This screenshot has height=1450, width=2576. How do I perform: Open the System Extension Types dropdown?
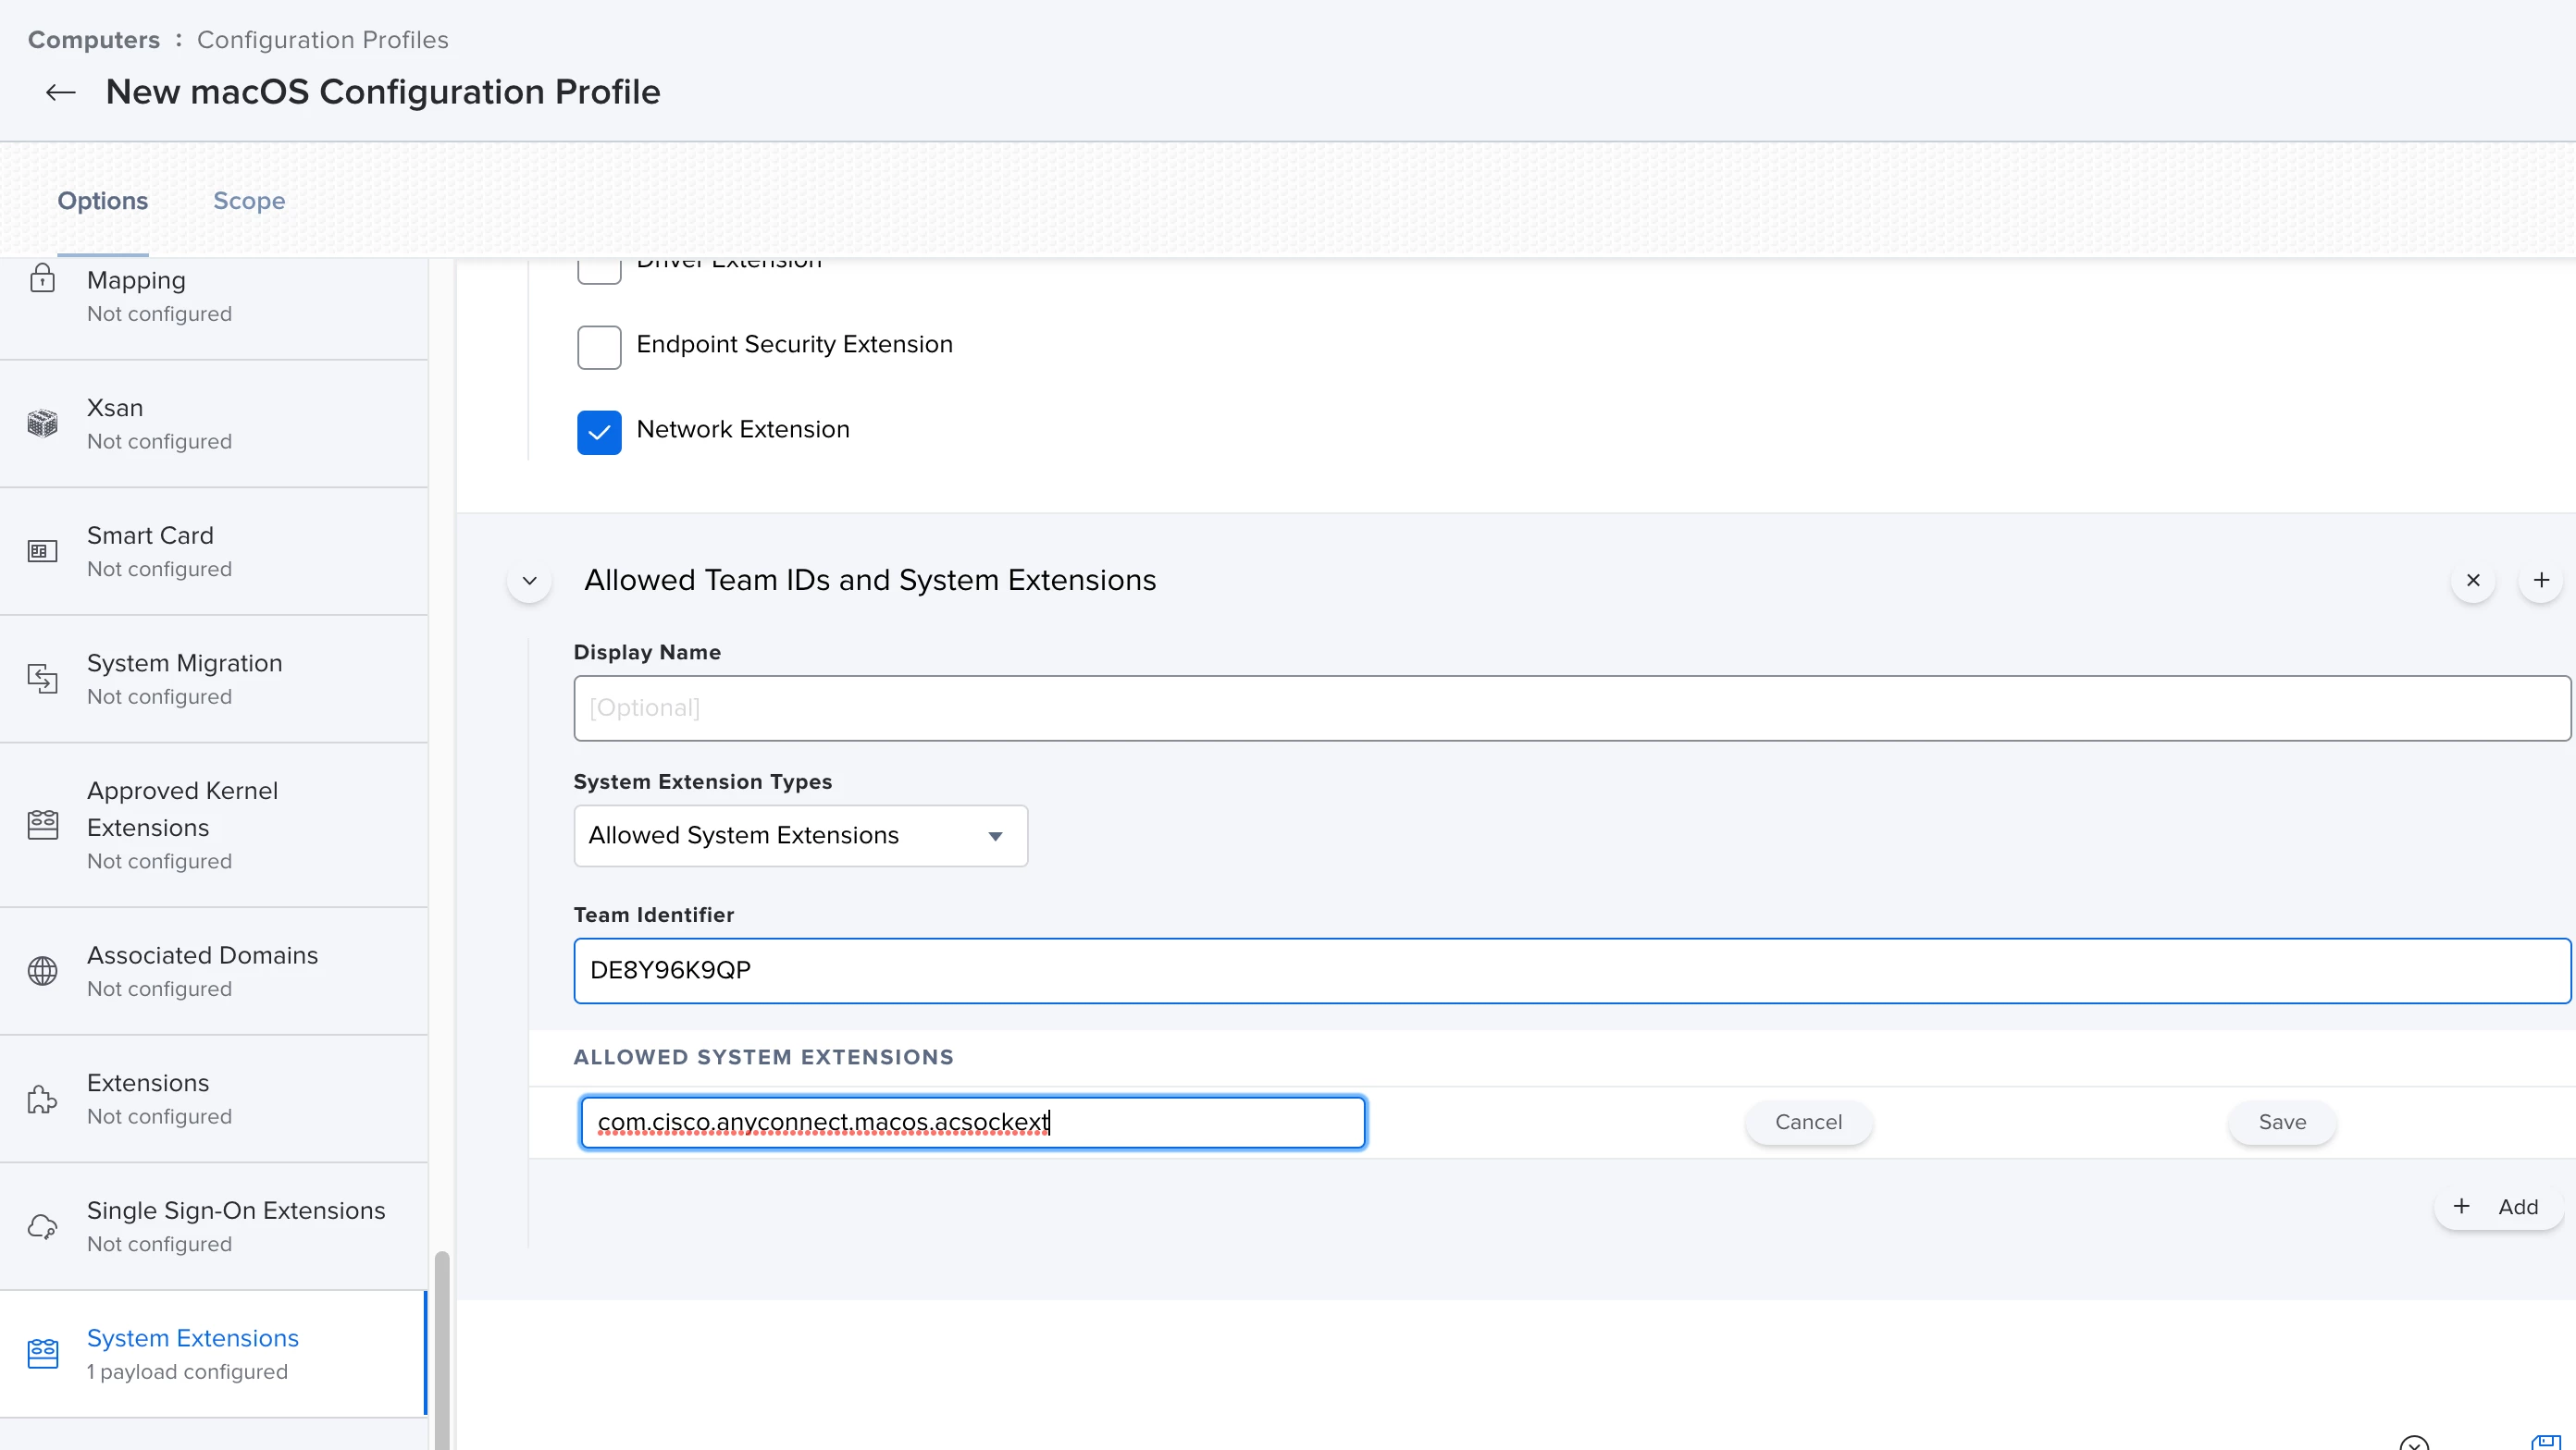[x=800, y=835]
